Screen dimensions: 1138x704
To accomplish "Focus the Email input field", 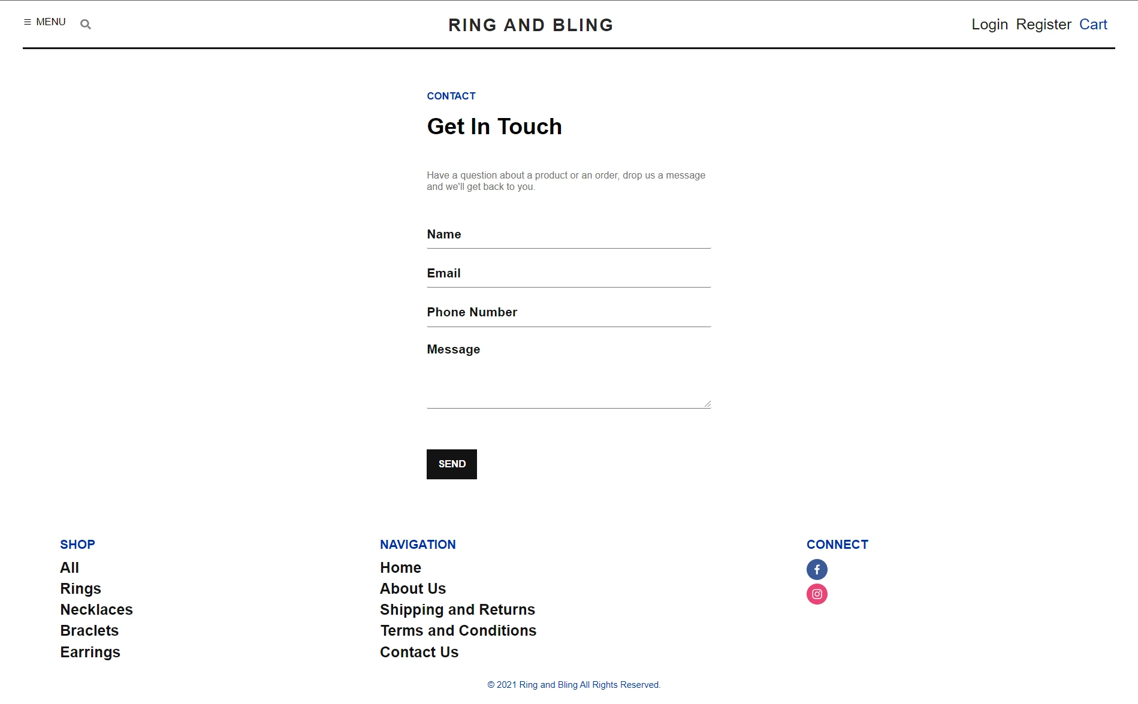I will 569,274.
